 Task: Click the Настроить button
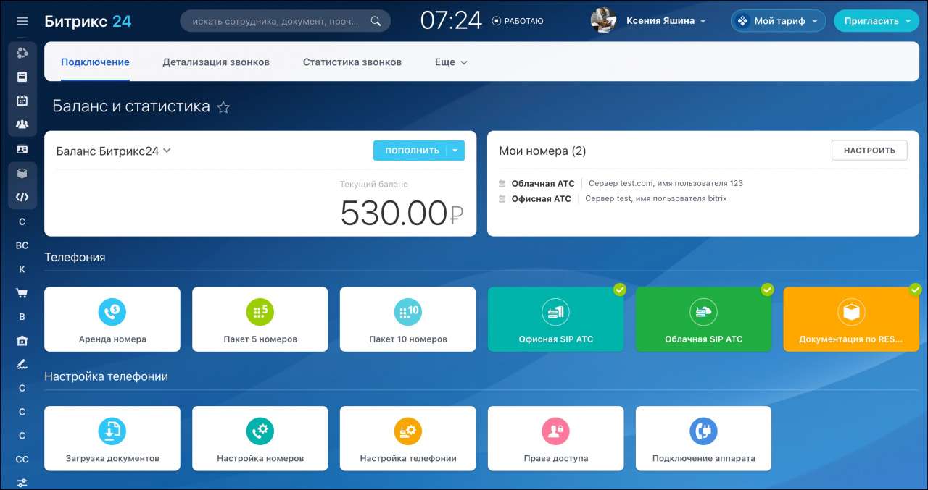(x=869, y=151)
